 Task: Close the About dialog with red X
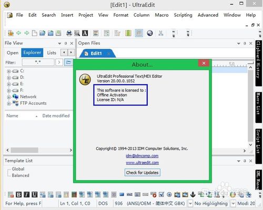pos(204,63)
